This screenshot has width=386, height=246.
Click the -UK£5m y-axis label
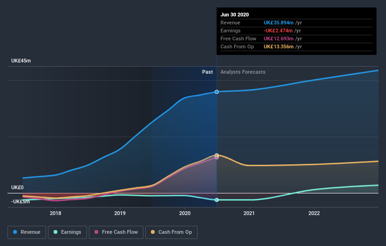(20, 201)
